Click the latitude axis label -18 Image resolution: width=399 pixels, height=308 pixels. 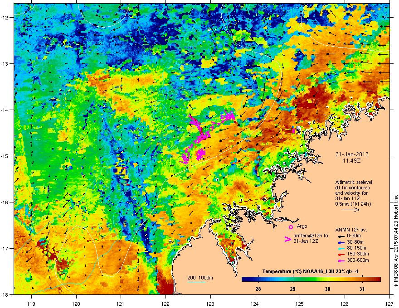[5, 294]
